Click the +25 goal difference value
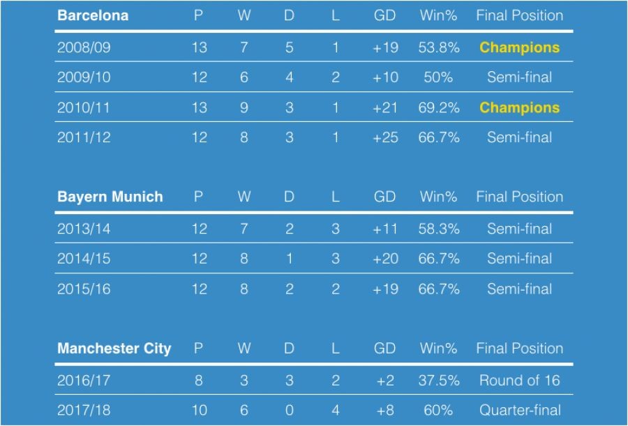The width and height of the screenshot is (628, 426). [385, 137]
